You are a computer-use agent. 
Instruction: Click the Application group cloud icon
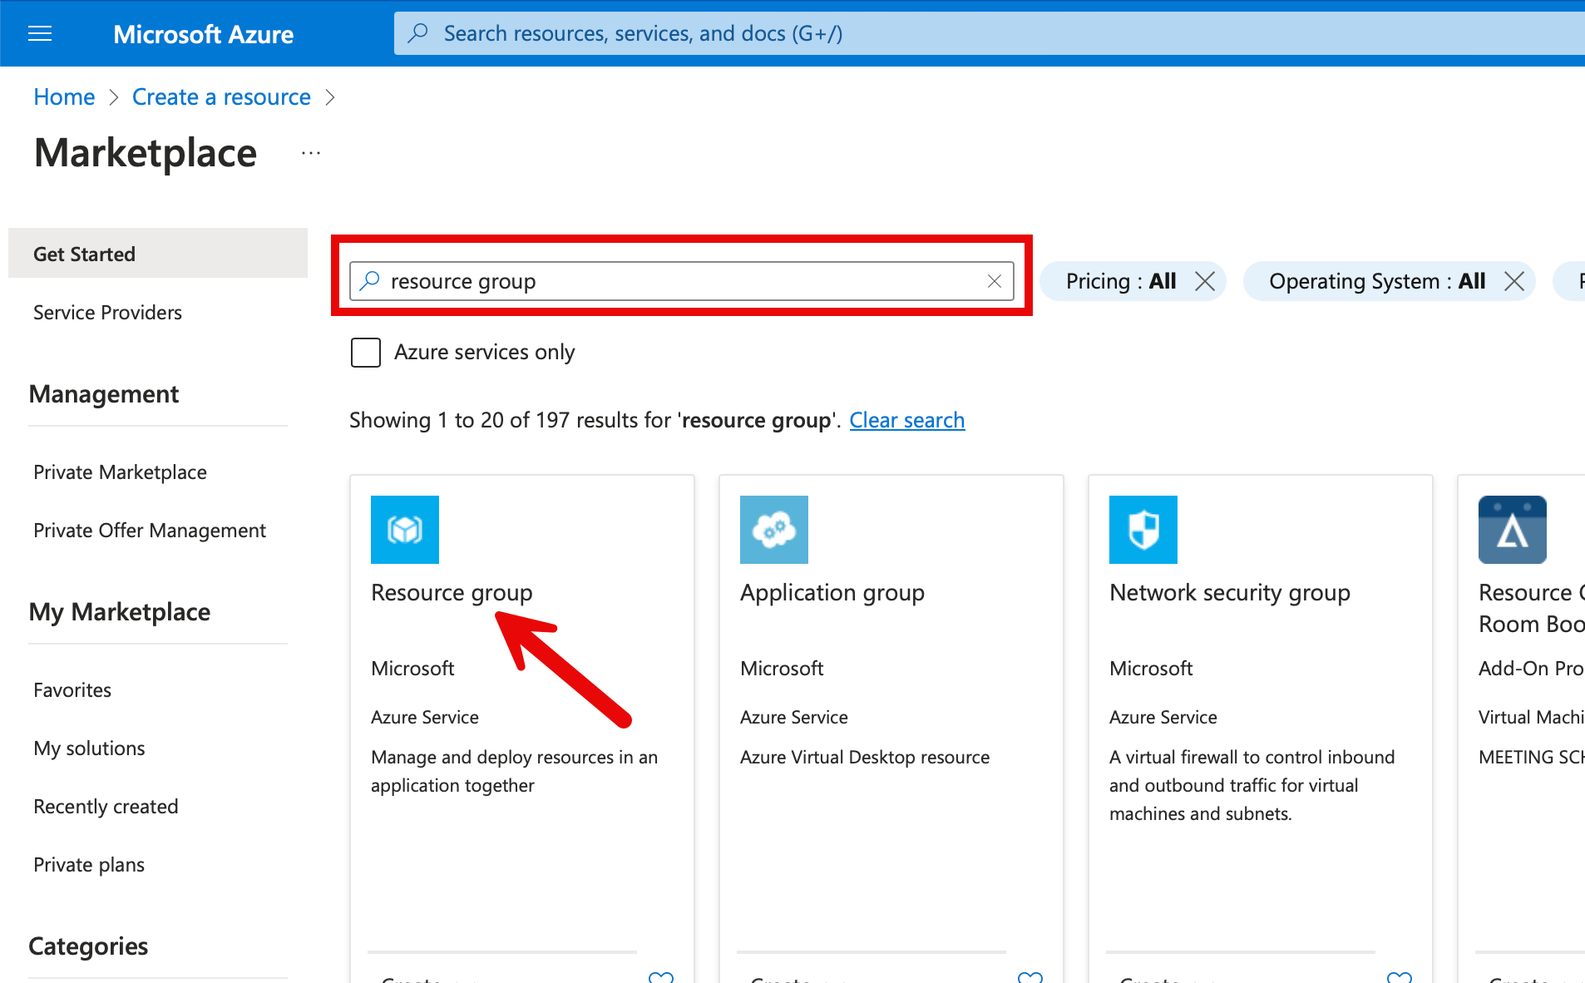[773, 530]
